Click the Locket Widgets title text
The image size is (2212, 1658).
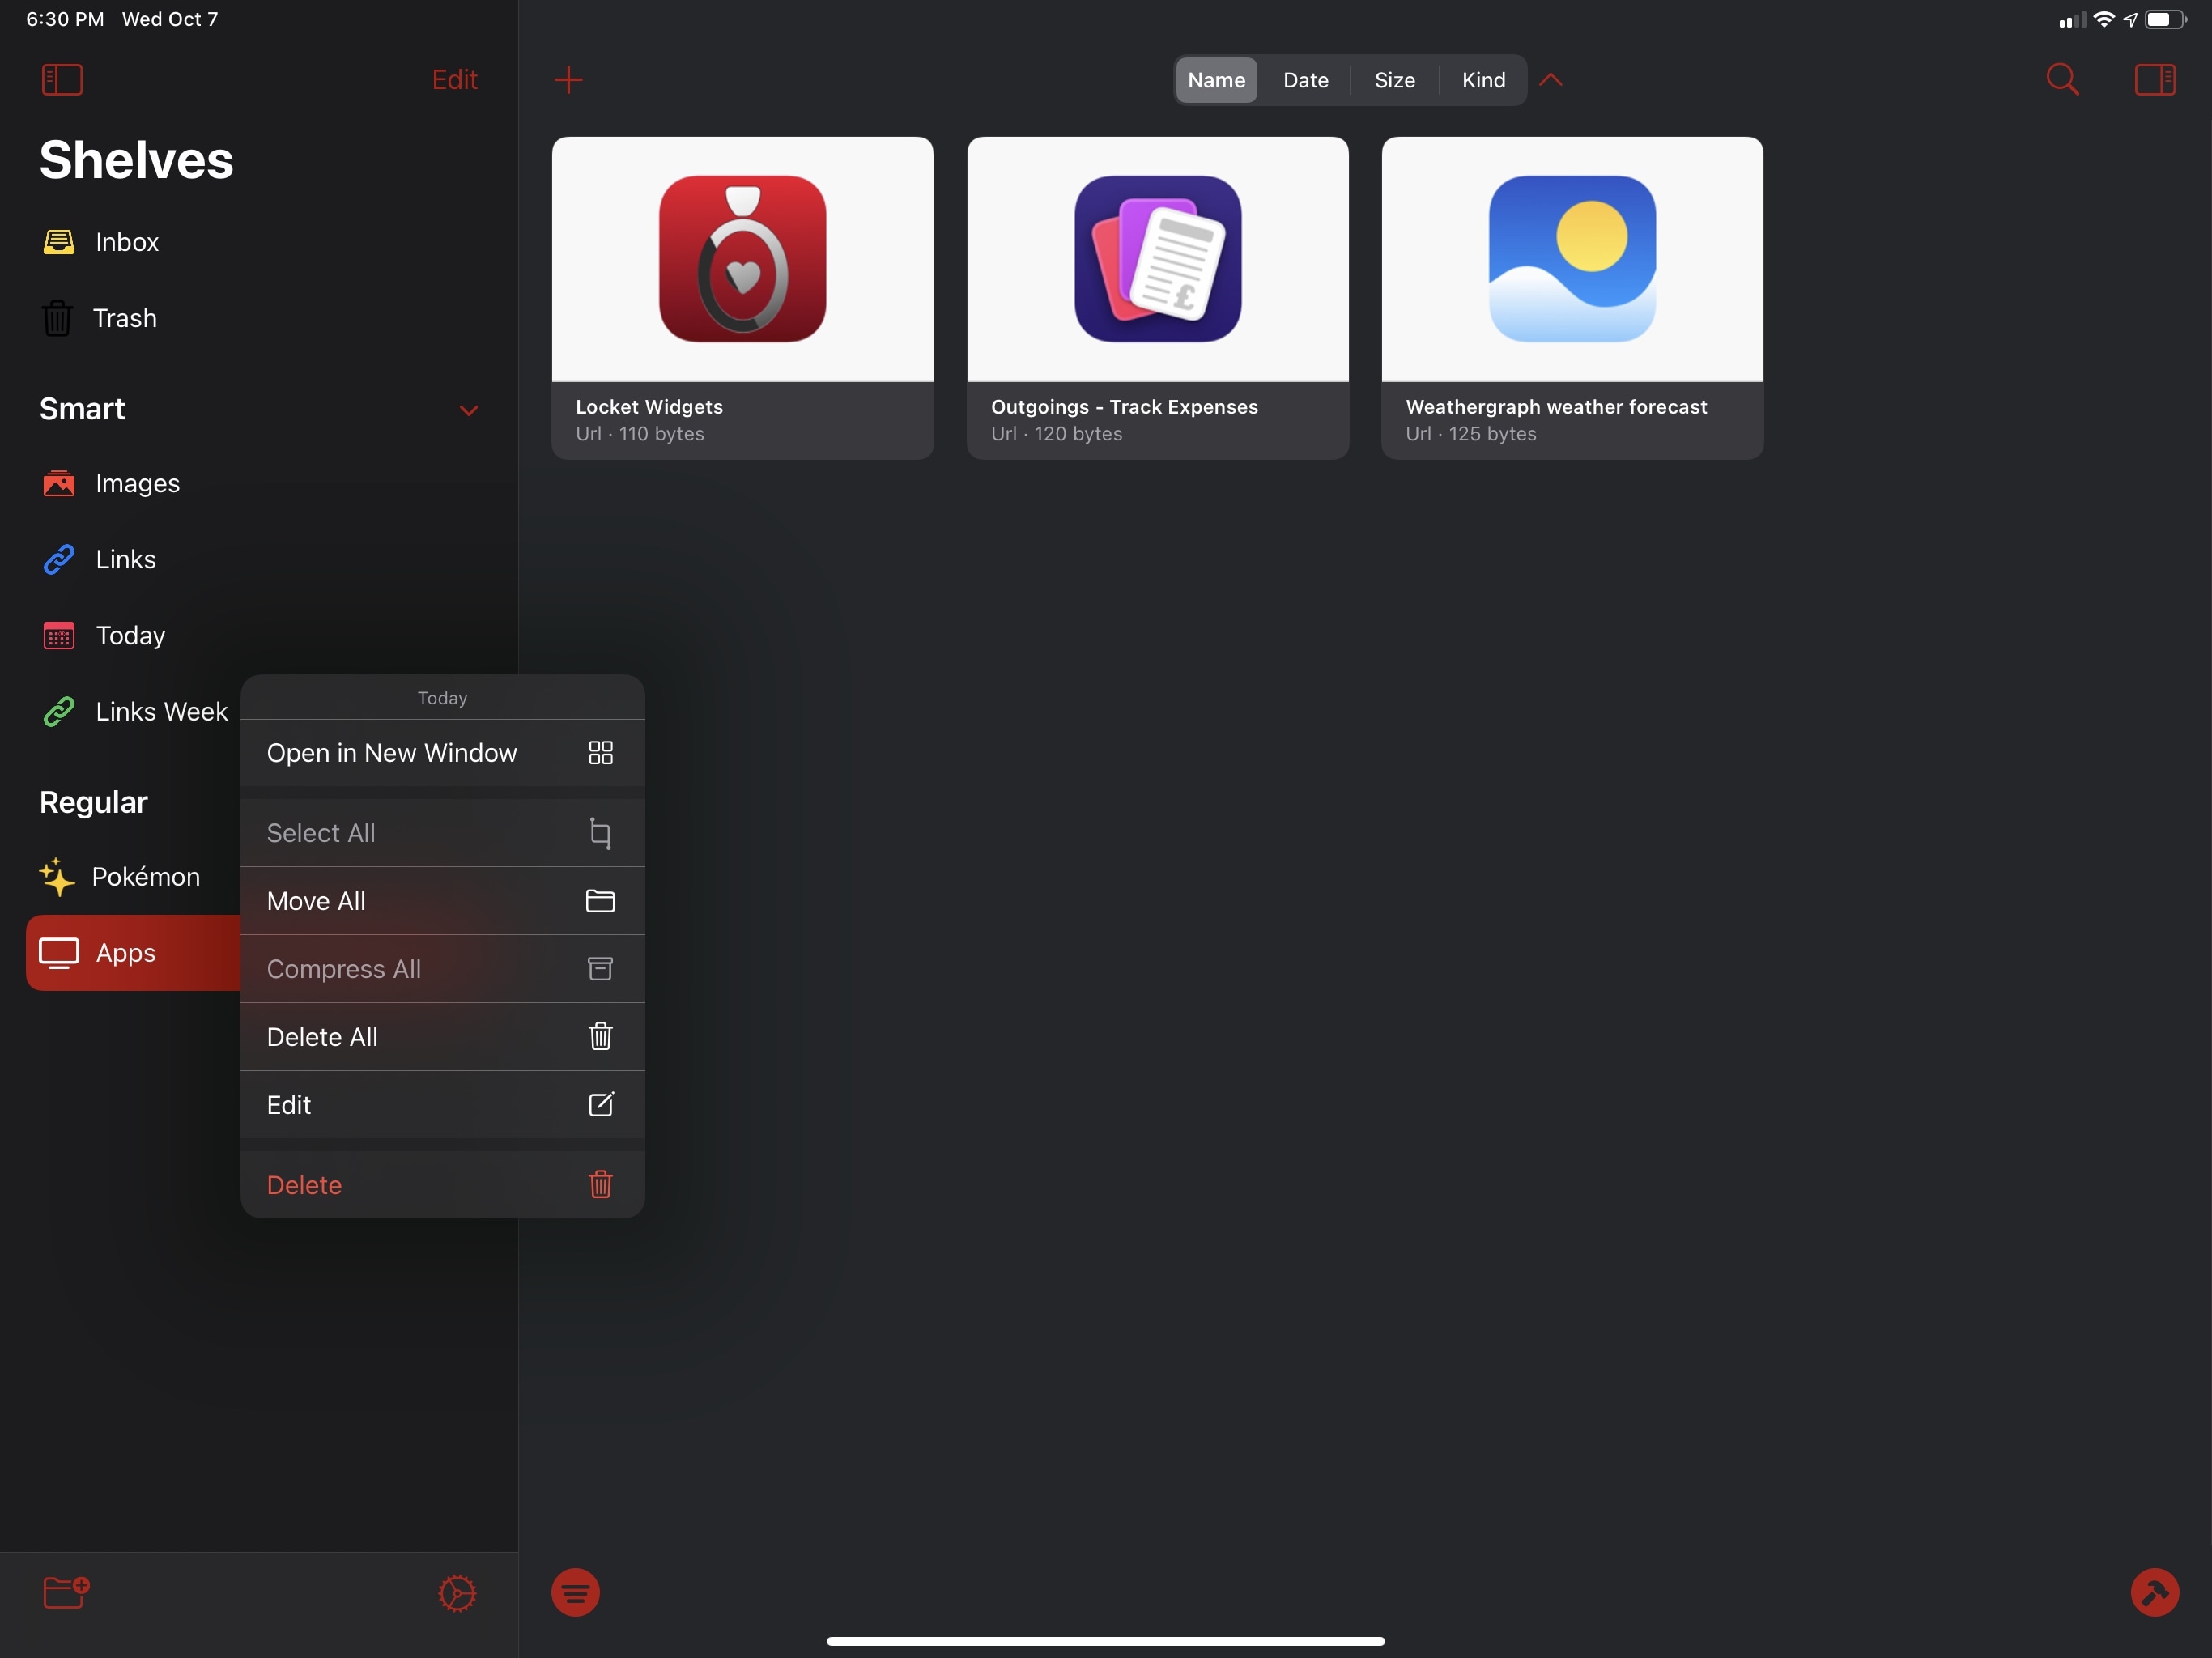coord(649,407)
